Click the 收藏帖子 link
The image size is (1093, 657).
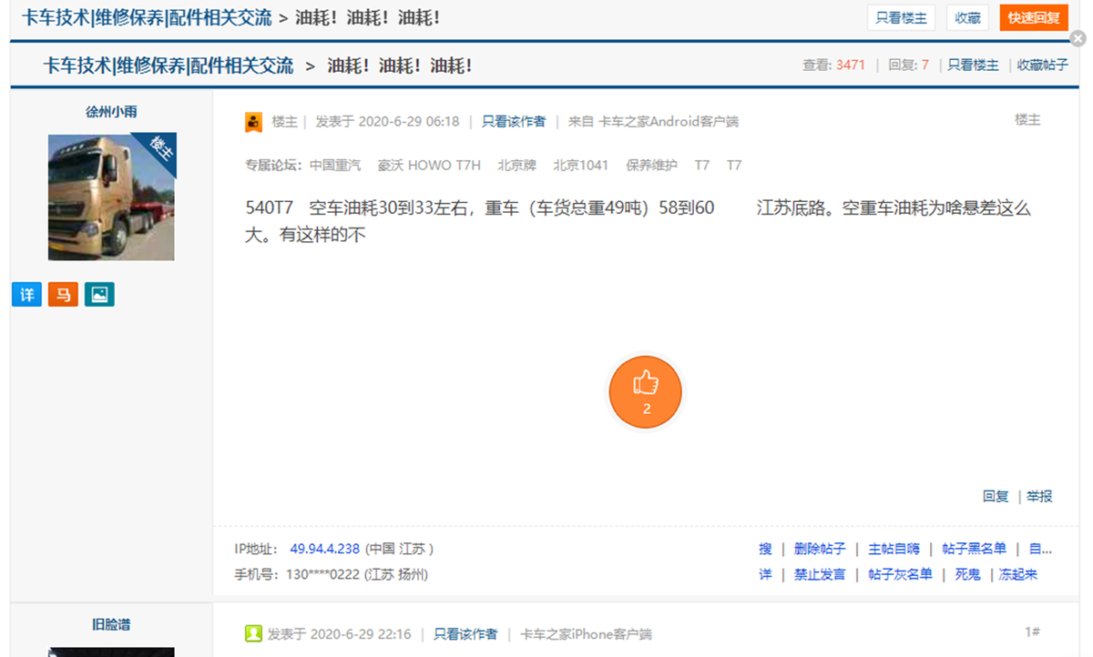[1043, 66]
